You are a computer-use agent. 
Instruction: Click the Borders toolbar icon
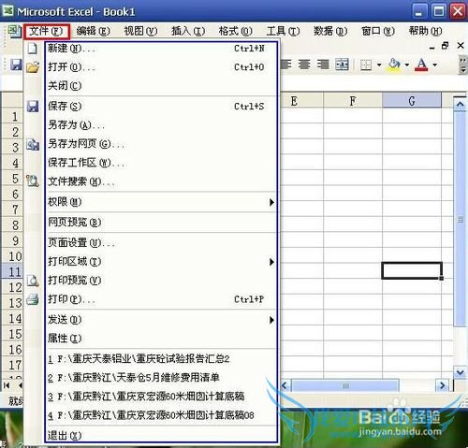pos(366,65)
